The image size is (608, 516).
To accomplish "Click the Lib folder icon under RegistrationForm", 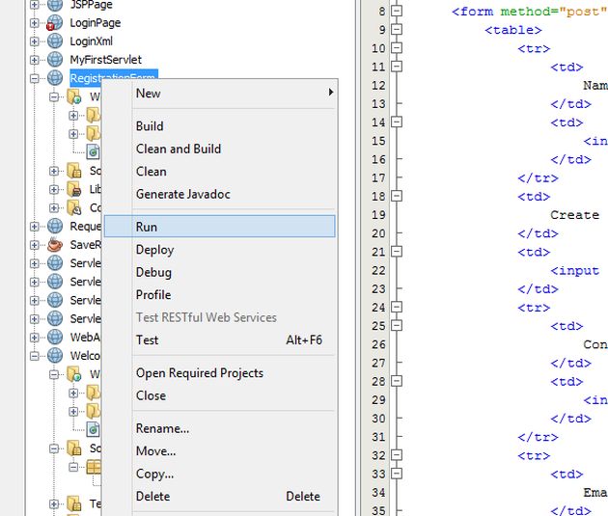I will pyautogui.click(x=74, y=189).
